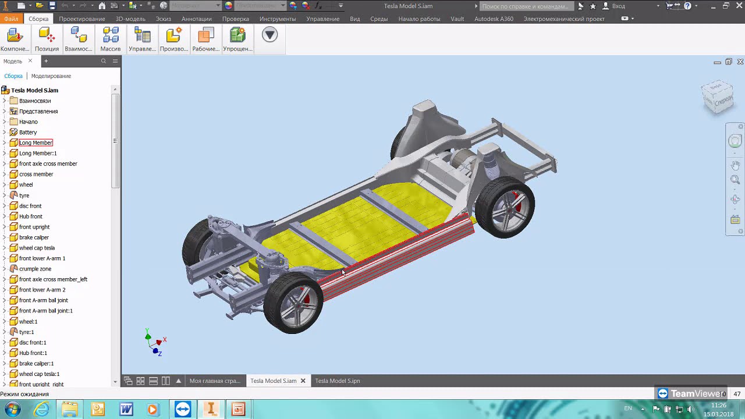Screen dimensions: 745x419
Task: Switch browser to Сборка view
Action: 13,76
